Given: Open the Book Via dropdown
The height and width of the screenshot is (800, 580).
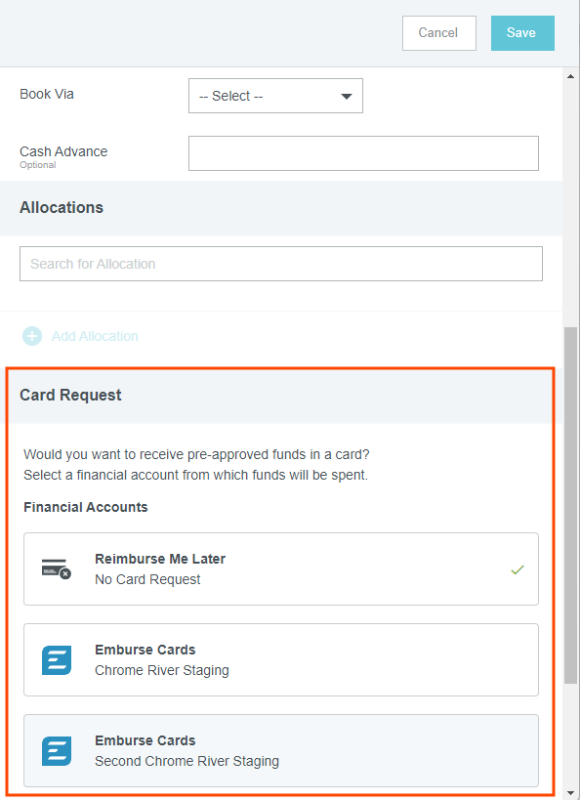Looking at the screenshot, I should click(275, 96).
